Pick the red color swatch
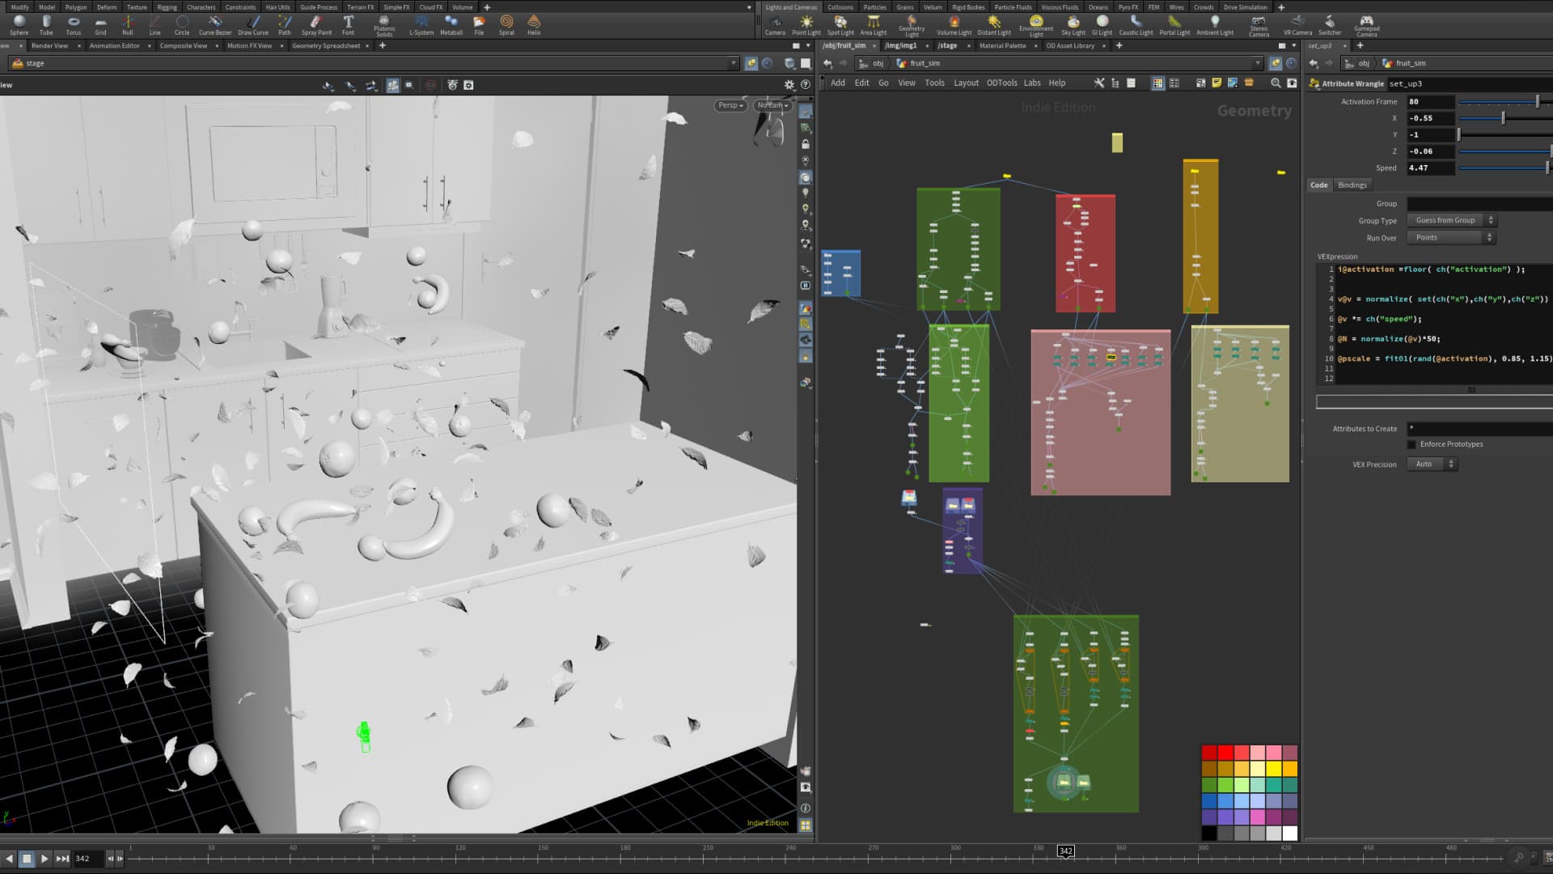Image resolution: width=1553 pixels, height=874 pixels. point(1225,753)
